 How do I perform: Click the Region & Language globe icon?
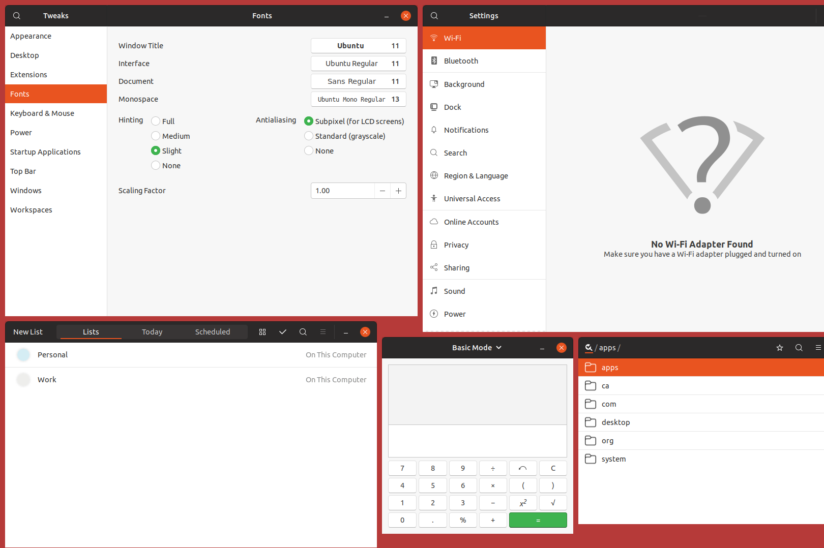[434, 175]
